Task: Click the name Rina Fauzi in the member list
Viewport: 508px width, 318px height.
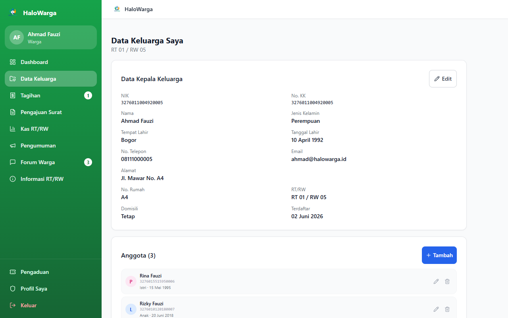Action: click(150, 276)
